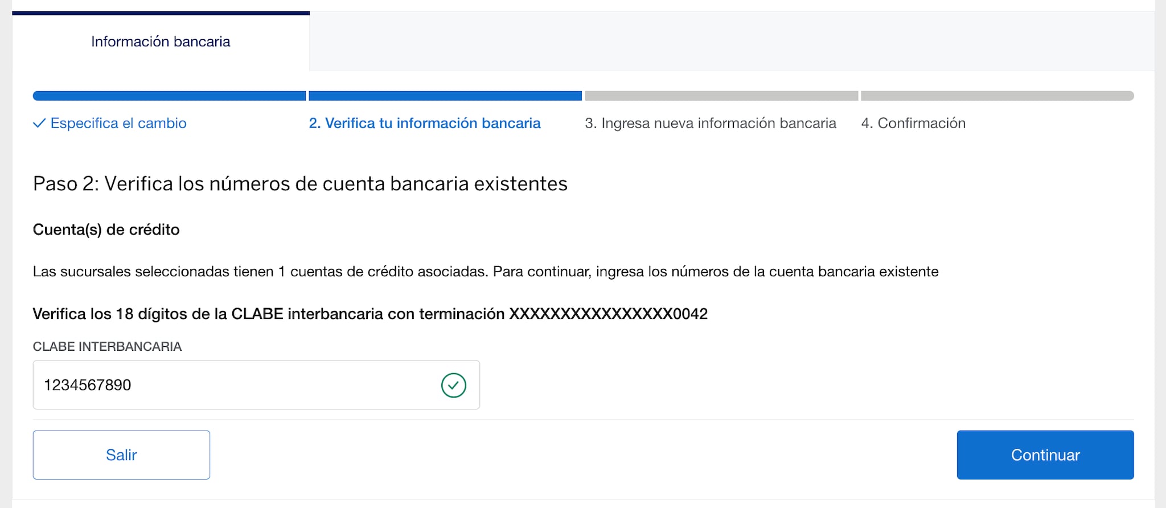Select step 4 Confirmación label
Image resolution: width=1166 pixels, height=508 pixels.
click(x=913, y=123)
